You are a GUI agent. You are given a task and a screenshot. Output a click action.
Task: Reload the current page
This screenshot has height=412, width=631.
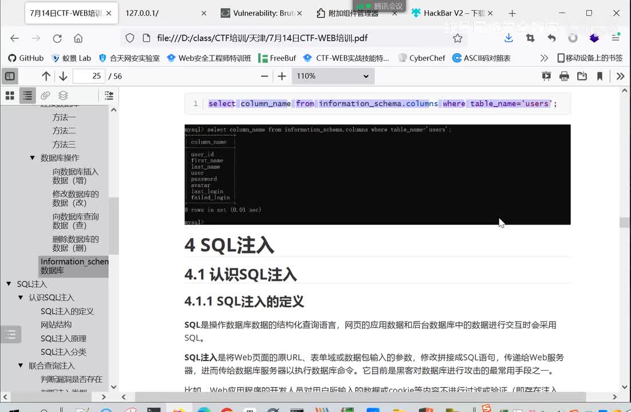click(57, 38)
